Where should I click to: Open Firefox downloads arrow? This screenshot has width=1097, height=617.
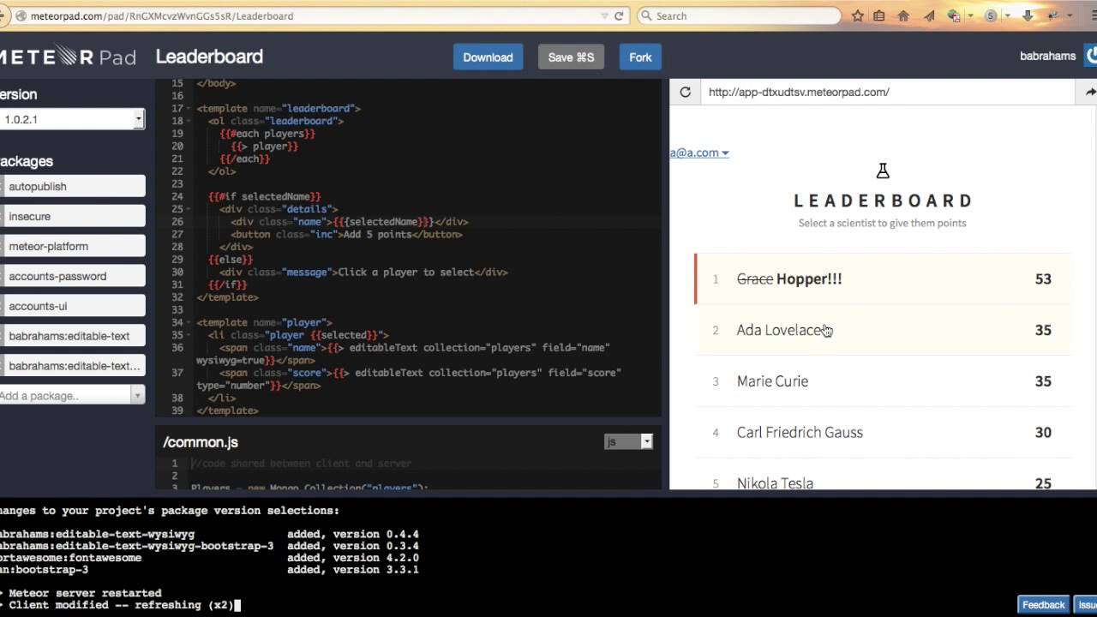pos(1028,15)
